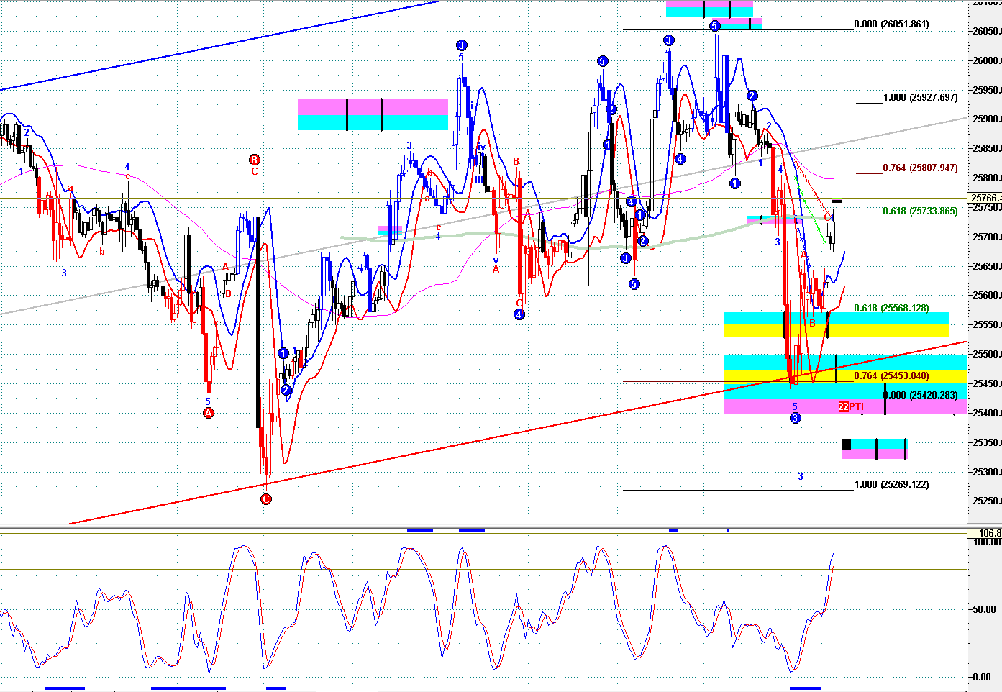The width and height of the screenshot is (1002, 692).
Task: Select the 0.000 (25420.283) Fibonacci label
Action: (922, 395)
